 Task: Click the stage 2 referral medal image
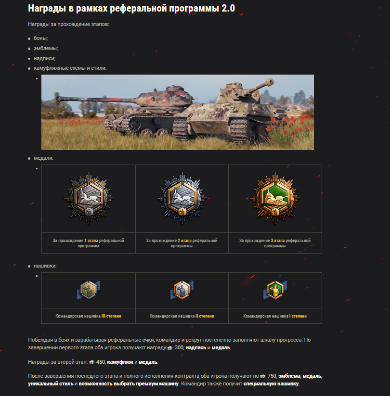182,199
